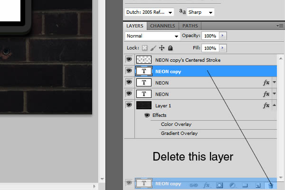Collapse the Layer 1 effects list

[275, 105]
